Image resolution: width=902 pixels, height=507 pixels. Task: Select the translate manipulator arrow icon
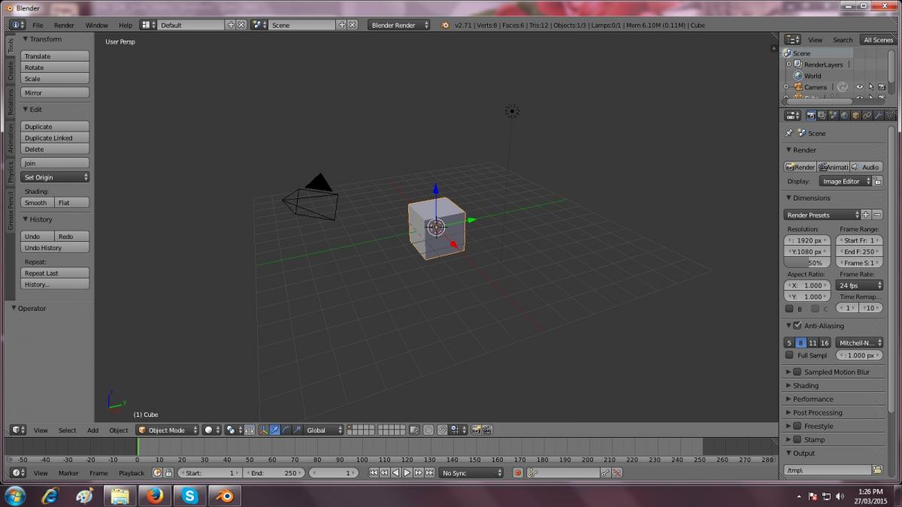point(275,430)
